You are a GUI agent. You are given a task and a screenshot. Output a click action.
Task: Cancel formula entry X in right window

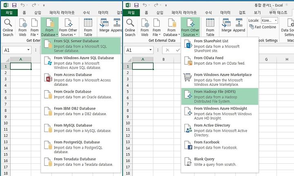[167, 50]
